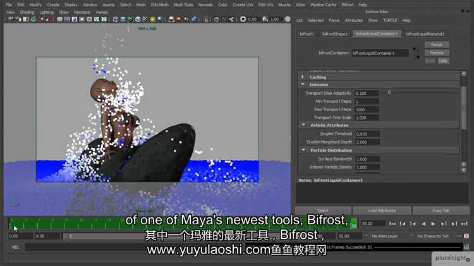Expand the Caching section
This screenshot has width=474, height=266.
(x=303, y=77)
